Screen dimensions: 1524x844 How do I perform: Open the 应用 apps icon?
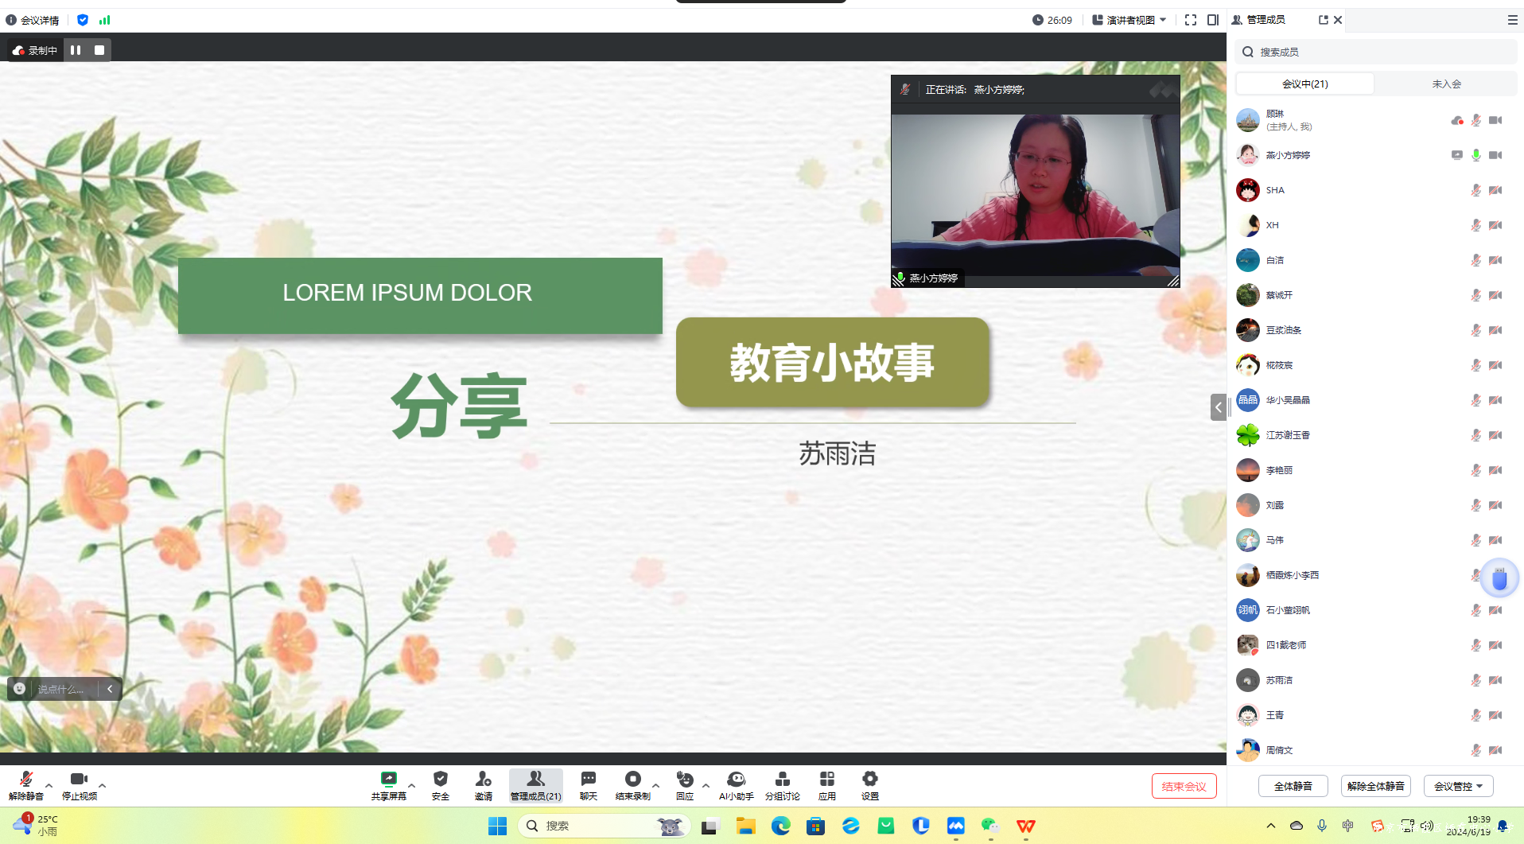(827, 784)
